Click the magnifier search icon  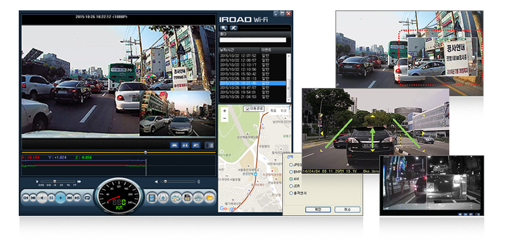click(223, 28)
